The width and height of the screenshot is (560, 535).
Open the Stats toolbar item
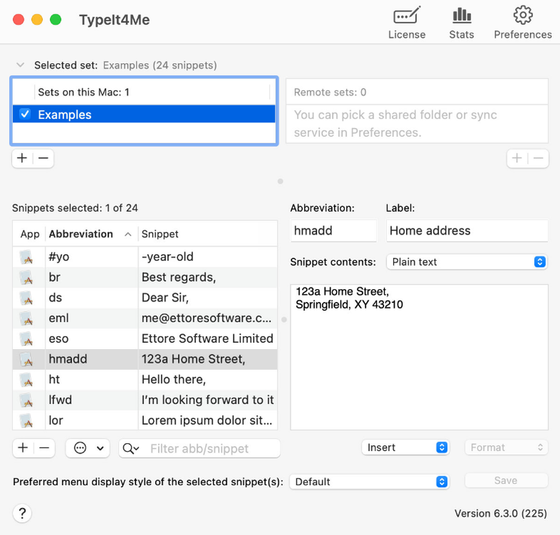coord(461,22)
